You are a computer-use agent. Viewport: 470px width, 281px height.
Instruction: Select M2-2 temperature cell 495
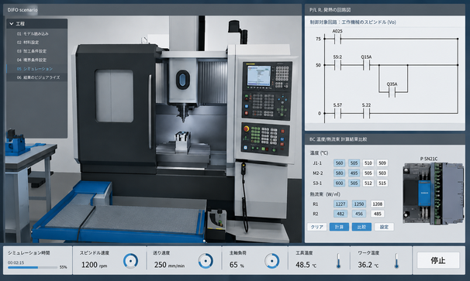click(354, 173)
